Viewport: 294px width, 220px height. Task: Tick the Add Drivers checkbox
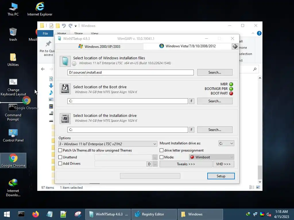coord(60,163)
